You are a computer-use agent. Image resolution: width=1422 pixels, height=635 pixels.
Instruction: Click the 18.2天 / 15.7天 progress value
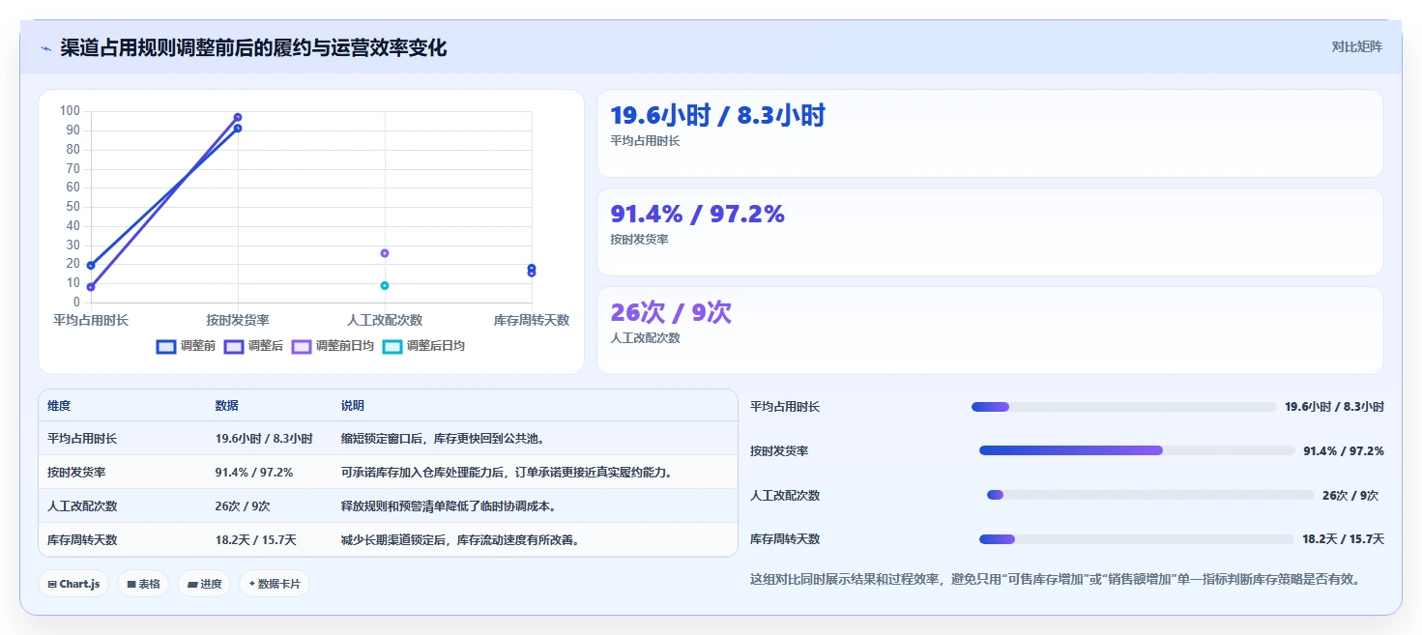point(1343,539)
